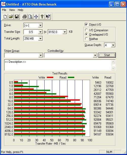The width and height of the screenshot is (127, 155).
Task: Activate the context help arrow icon
Action: coord(48,17)
